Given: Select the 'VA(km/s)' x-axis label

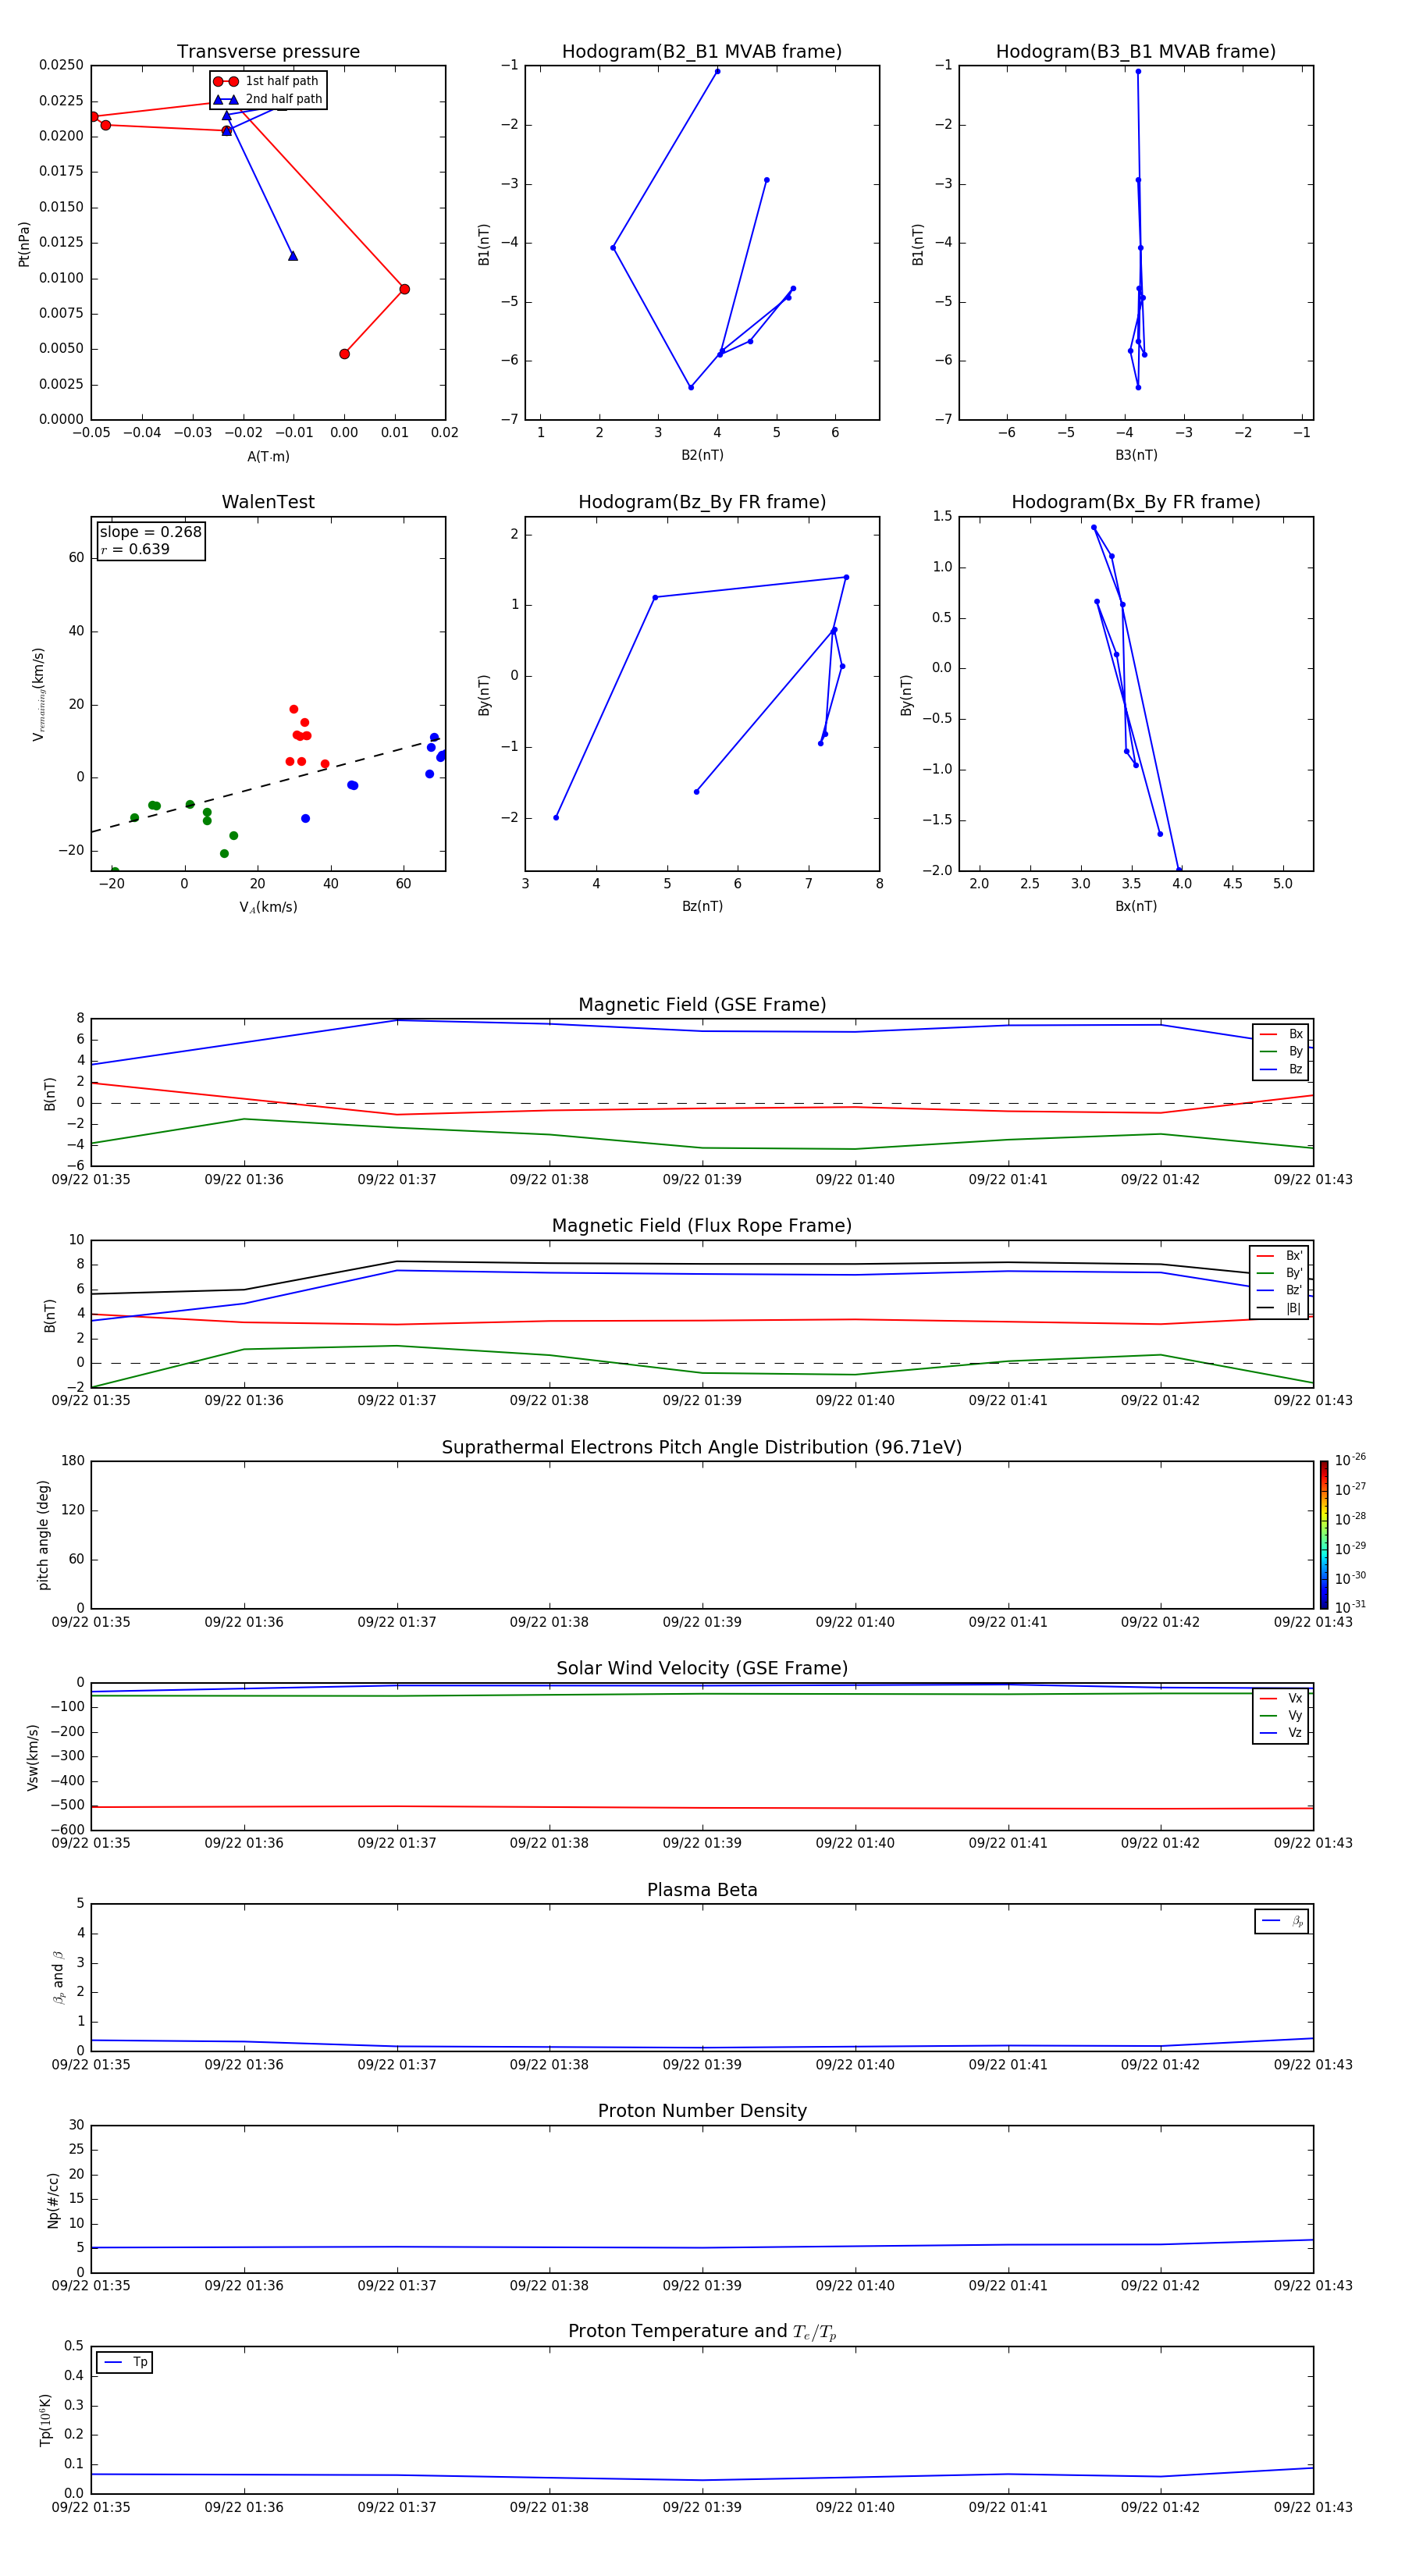Looking at the screenshot, I should pyautogui.click(x=268, y=907).
